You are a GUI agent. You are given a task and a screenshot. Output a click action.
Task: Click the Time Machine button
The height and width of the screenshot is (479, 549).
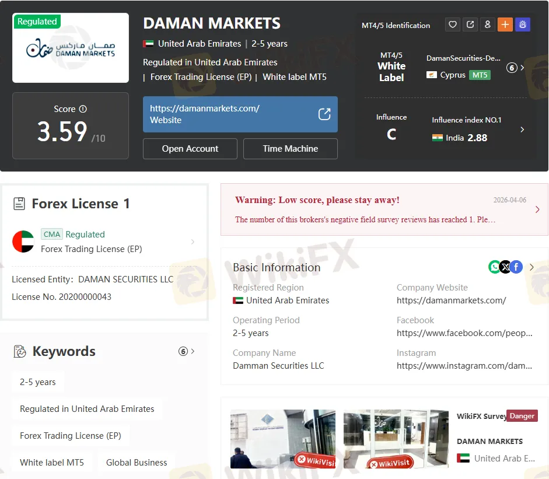290,149
